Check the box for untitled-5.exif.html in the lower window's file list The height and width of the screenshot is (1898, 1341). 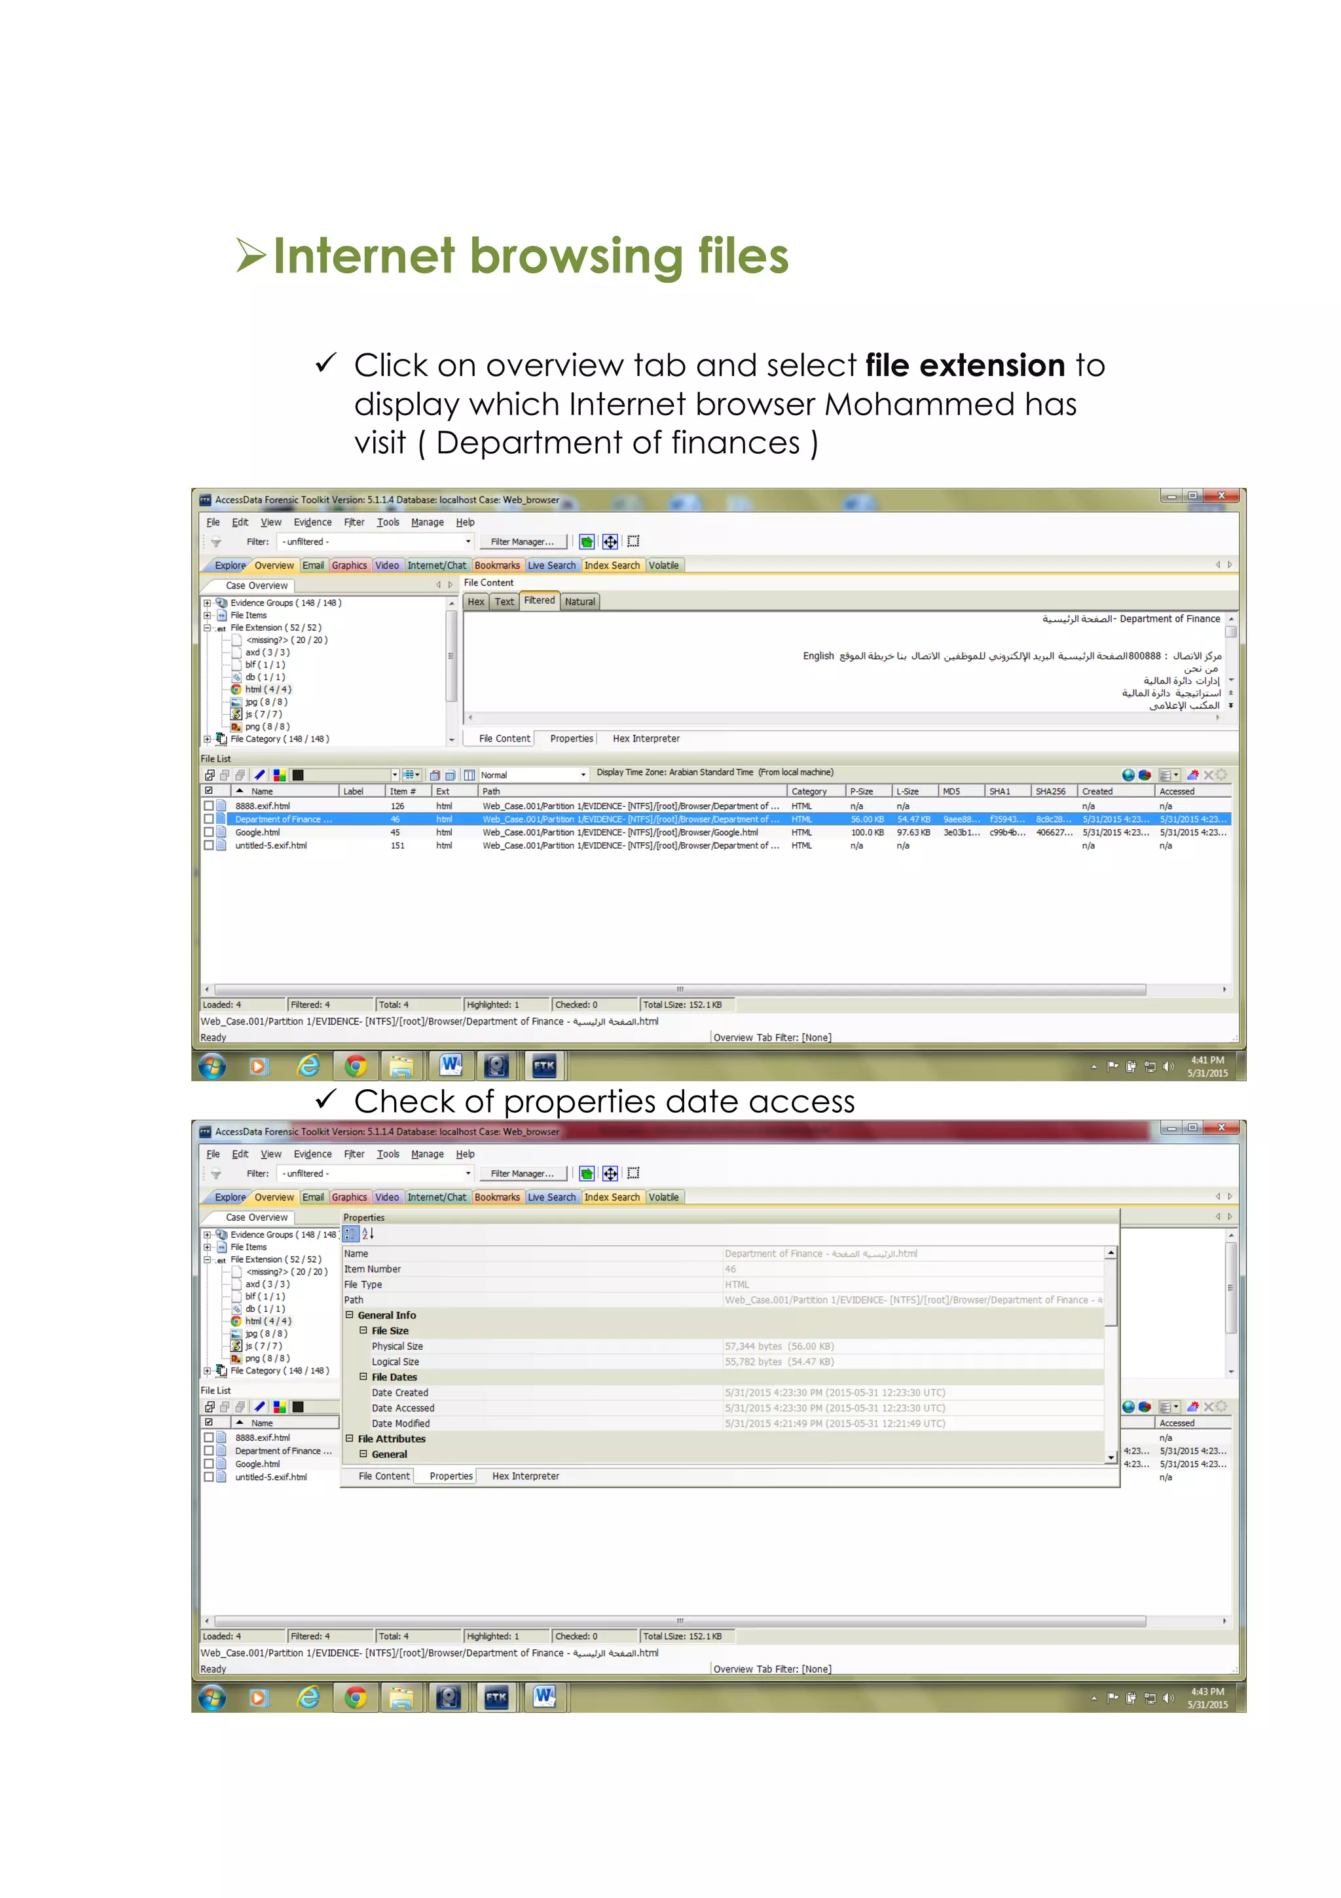click(209, 1478)
